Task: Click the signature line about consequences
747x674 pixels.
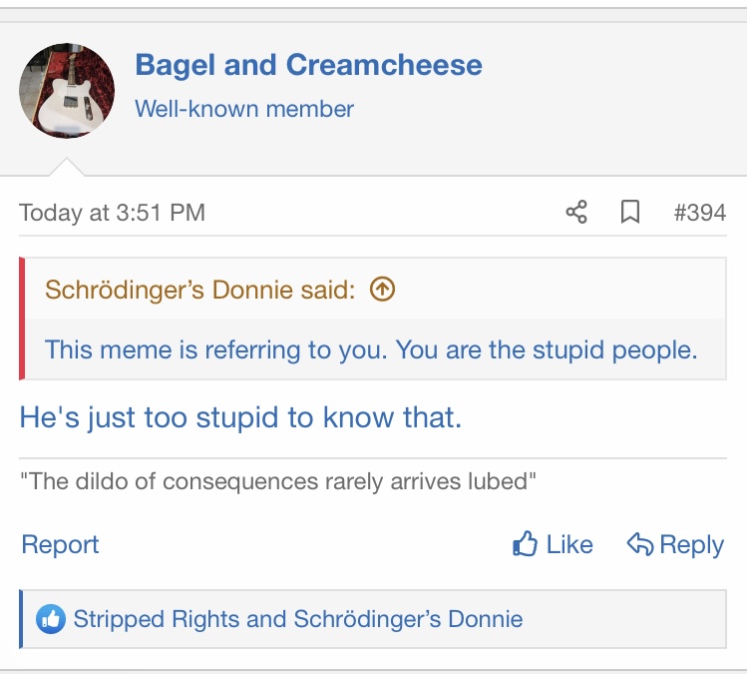Action: pyautogui.click(x=278, y=481)
